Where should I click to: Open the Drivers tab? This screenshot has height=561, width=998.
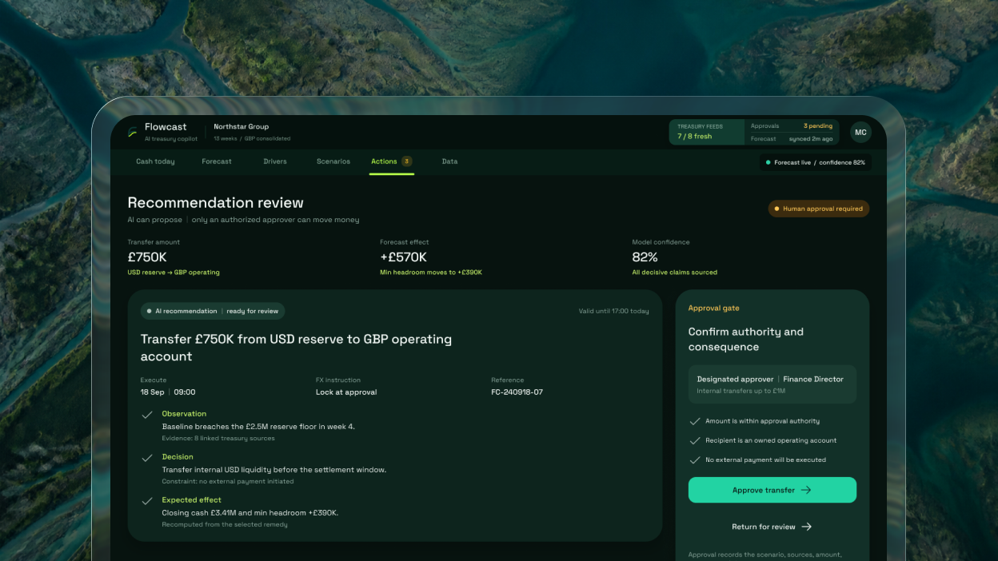[275, 161]
